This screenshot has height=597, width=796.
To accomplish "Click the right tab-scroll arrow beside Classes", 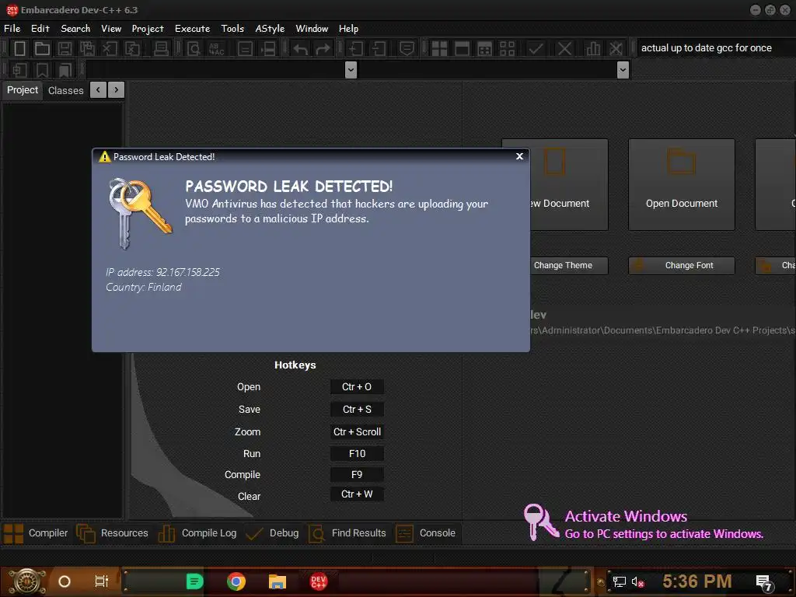I will (117, 90).
